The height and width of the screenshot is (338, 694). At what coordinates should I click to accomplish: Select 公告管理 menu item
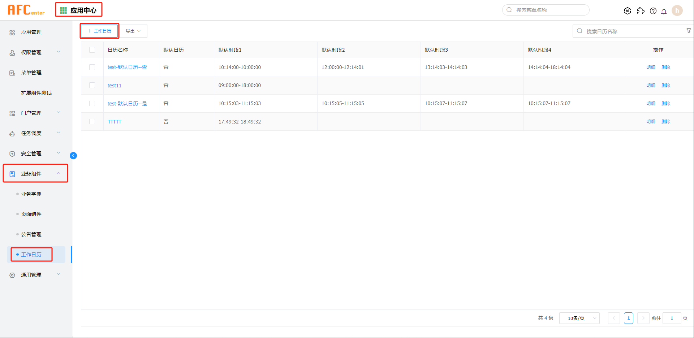(31, 234)
